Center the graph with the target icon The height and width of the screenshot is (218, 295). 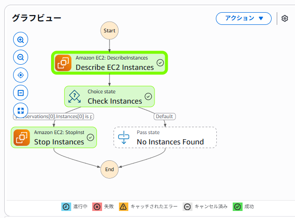click(21, 75)
